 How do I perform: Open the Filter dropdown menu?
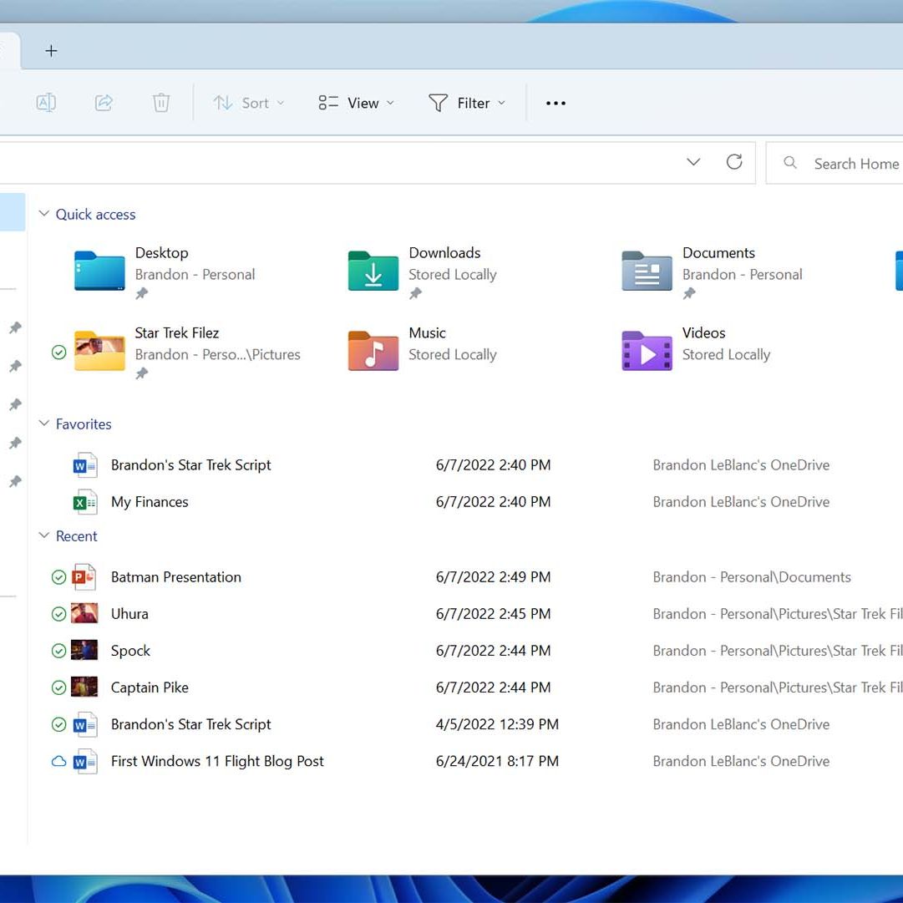[467, 103]
